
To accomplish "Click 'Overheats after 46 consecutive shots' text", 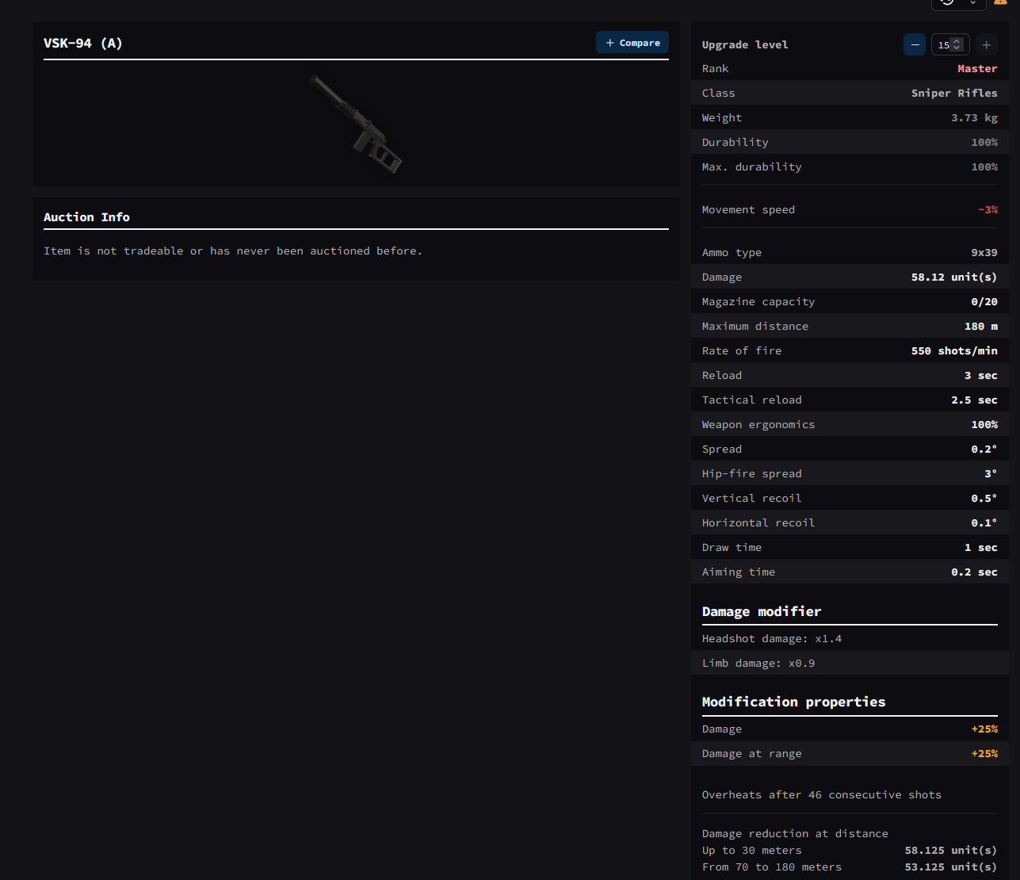I will [822, 795].
